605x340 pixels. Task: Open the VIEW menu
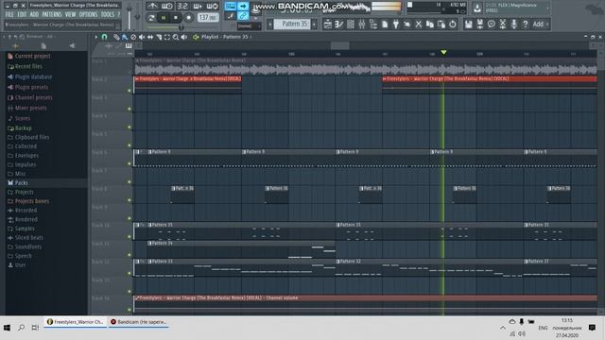coord(70,15)
